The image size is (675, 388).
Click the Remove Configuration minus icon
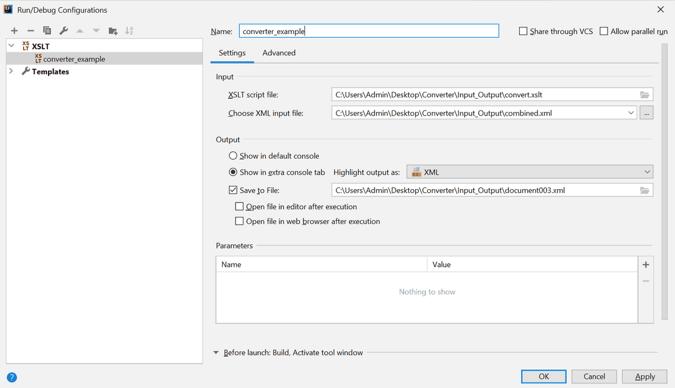click(x=30, y=31)
